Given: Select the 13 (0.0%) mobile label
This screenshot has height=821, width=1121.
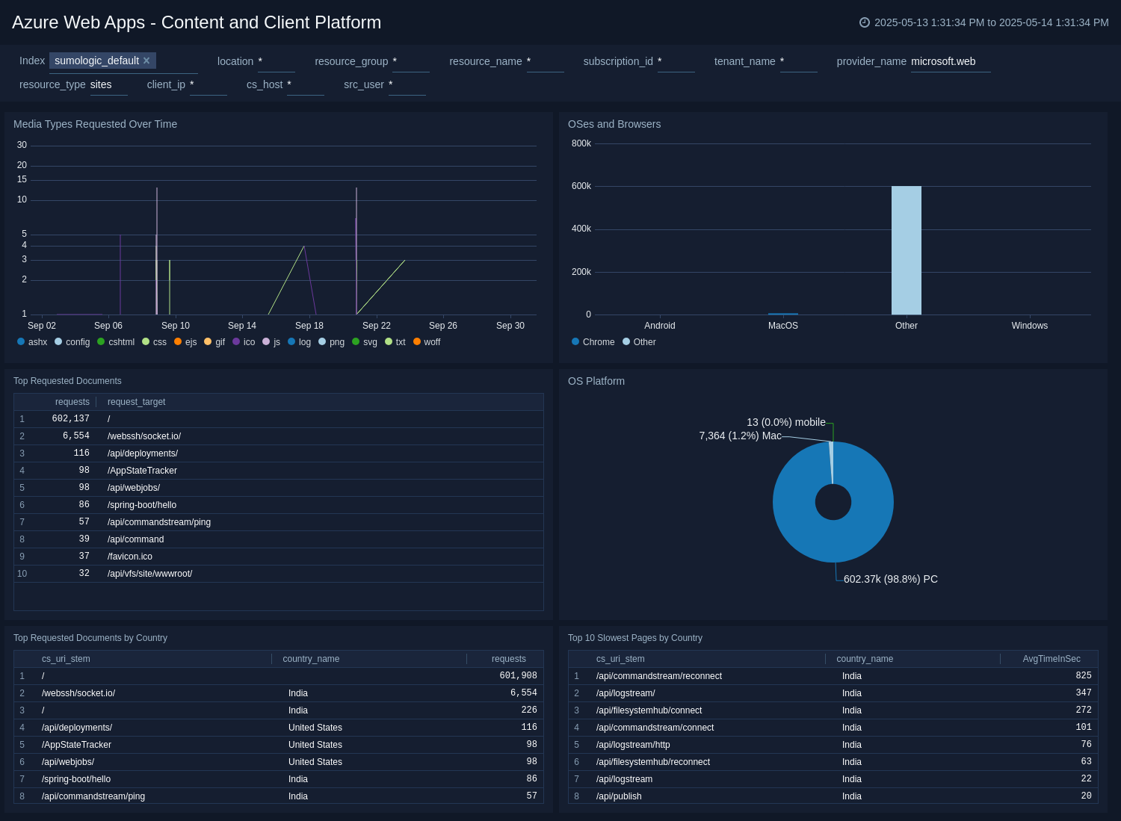Looking at the screenshot, I should 786,422.
